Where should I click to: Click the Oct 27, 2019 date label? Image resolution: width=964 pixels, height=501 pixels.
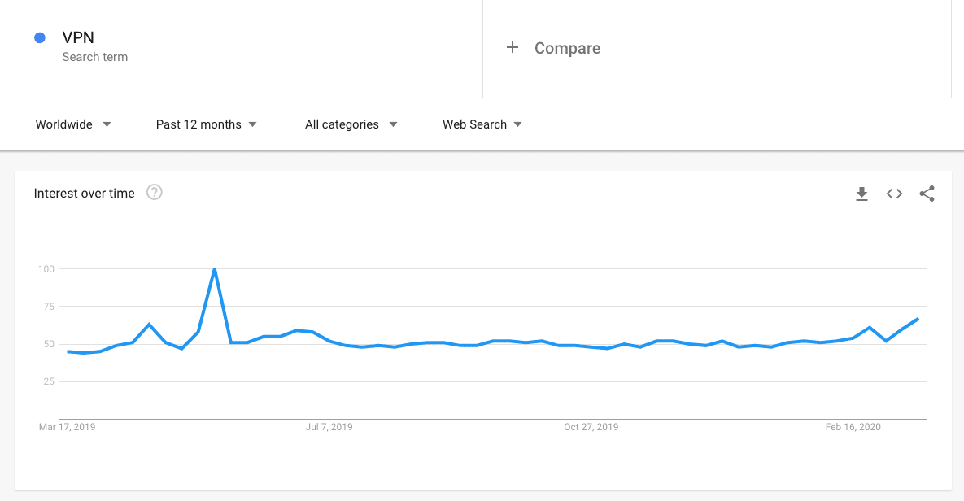[591, 427]
